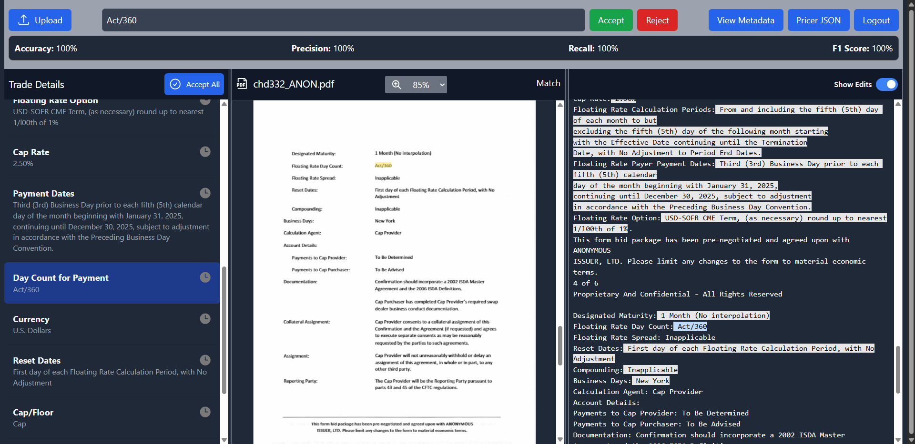Open View Metadata
The width and height of the screenshot is (915, 444).
pyautogui.click(x=746, y=20)
